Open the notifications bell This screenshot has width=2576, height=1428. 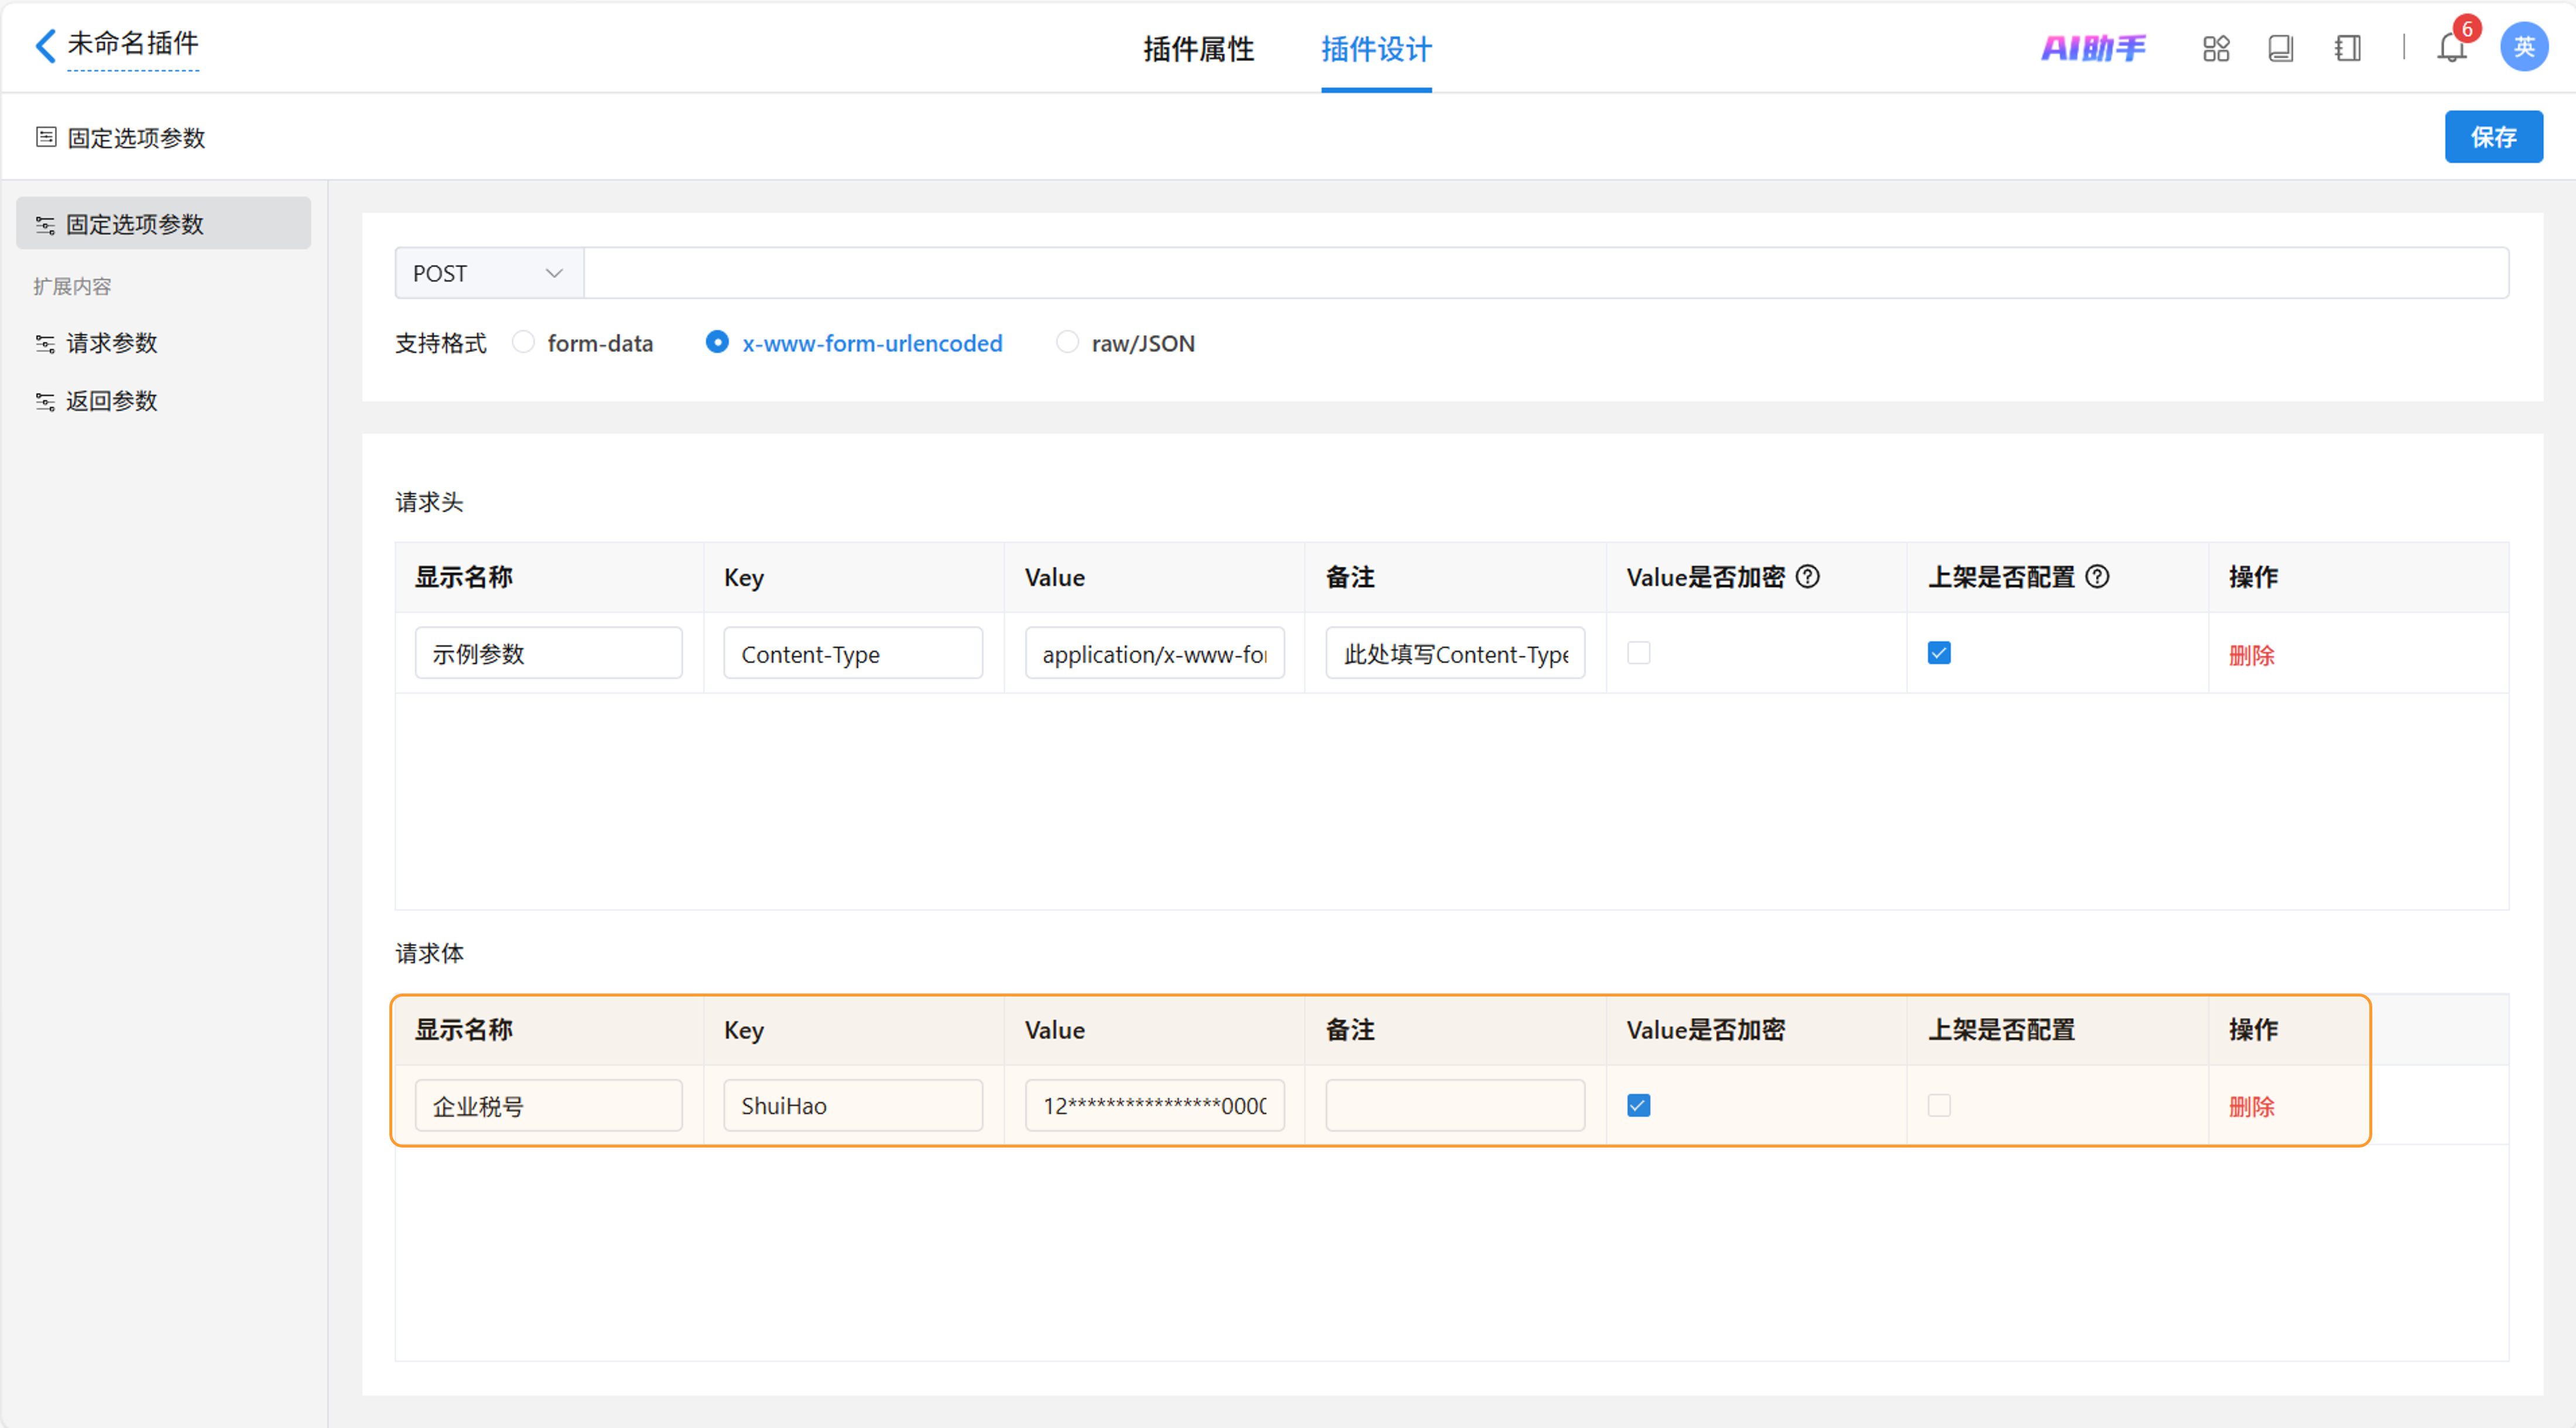pyautogui.click(x=2451, y=48)
